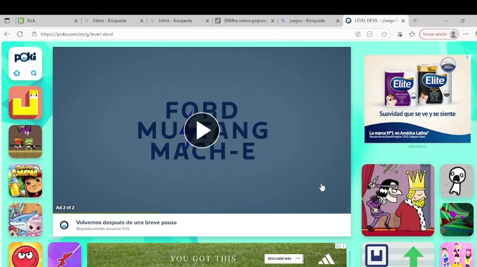
Task: Click Iniciar sesión button
Action: tap(439, 34)
